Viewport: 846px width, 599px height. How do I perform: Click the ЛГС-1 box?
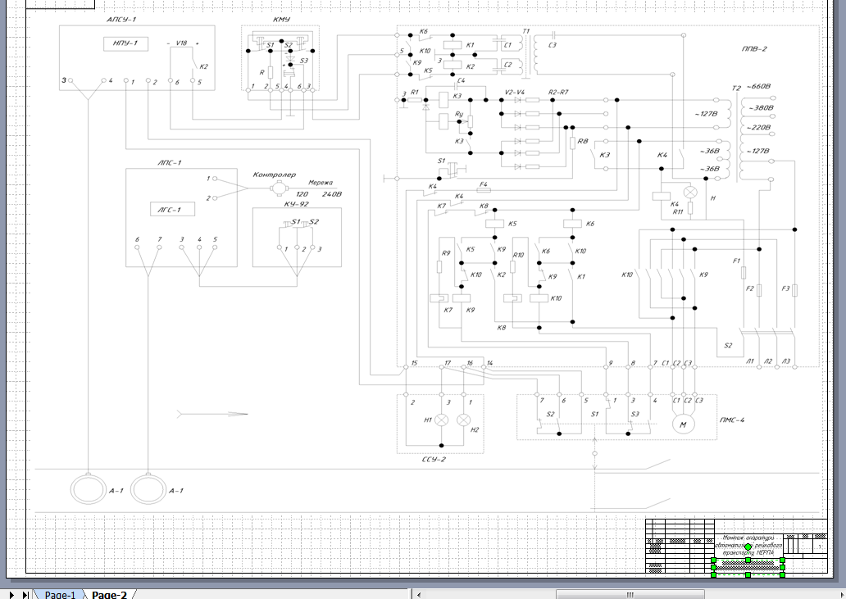[x=172, y=209]
